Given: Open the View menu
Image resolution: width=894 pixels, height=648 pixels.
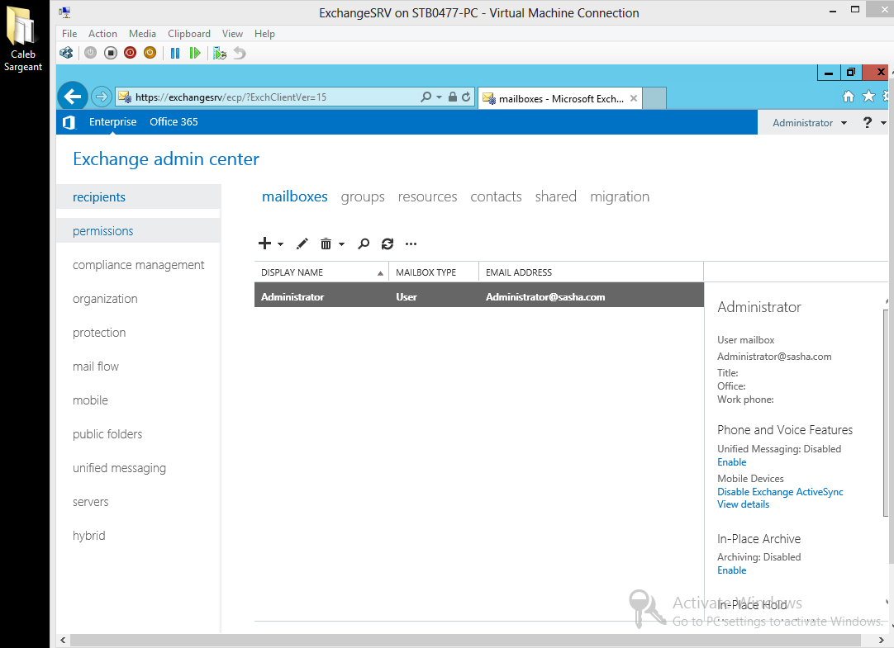Looking at the screenshot, I should tap(233, 34).
